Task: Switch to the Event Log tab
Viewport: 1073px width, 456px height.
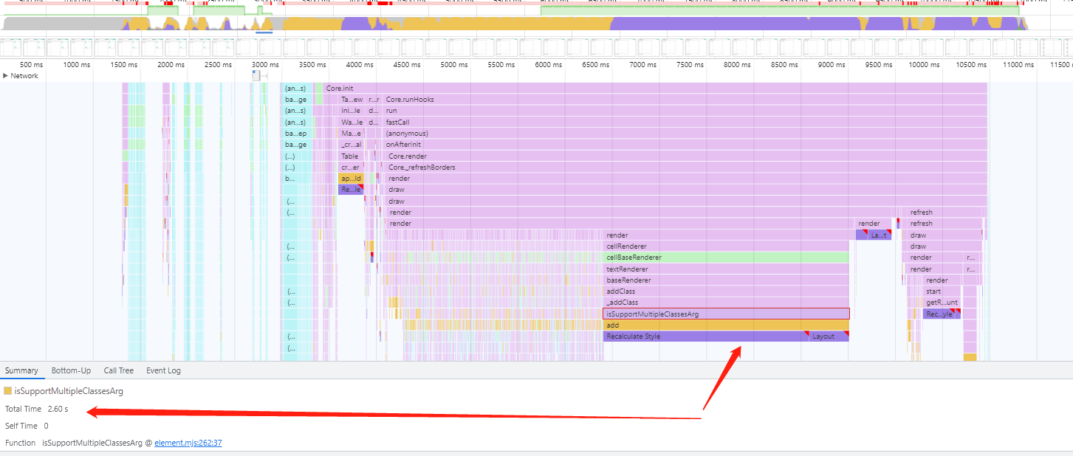Action: click(163, 370)
